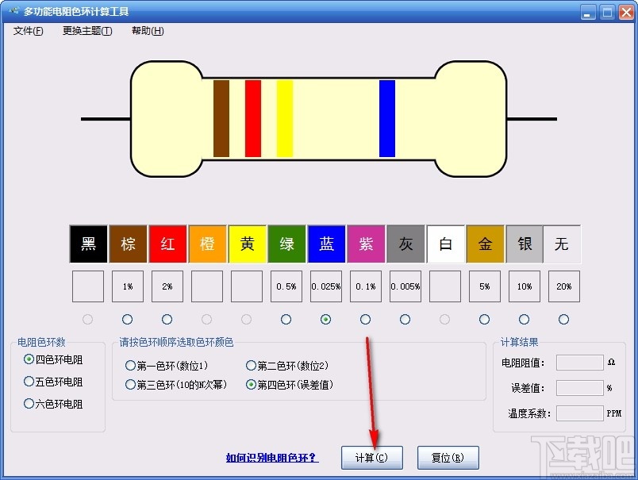Select the orange (橙) color band tile
This screenshot has width=638, height=480.
206,244
